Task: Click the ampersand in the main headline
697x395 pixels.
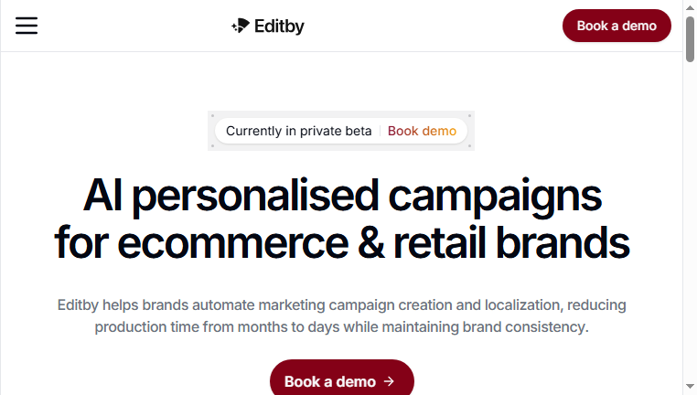Action: pyautogui.click(x=371, y=243)
